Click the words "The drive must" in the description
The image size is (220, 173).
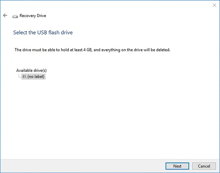tap(27, 50)
